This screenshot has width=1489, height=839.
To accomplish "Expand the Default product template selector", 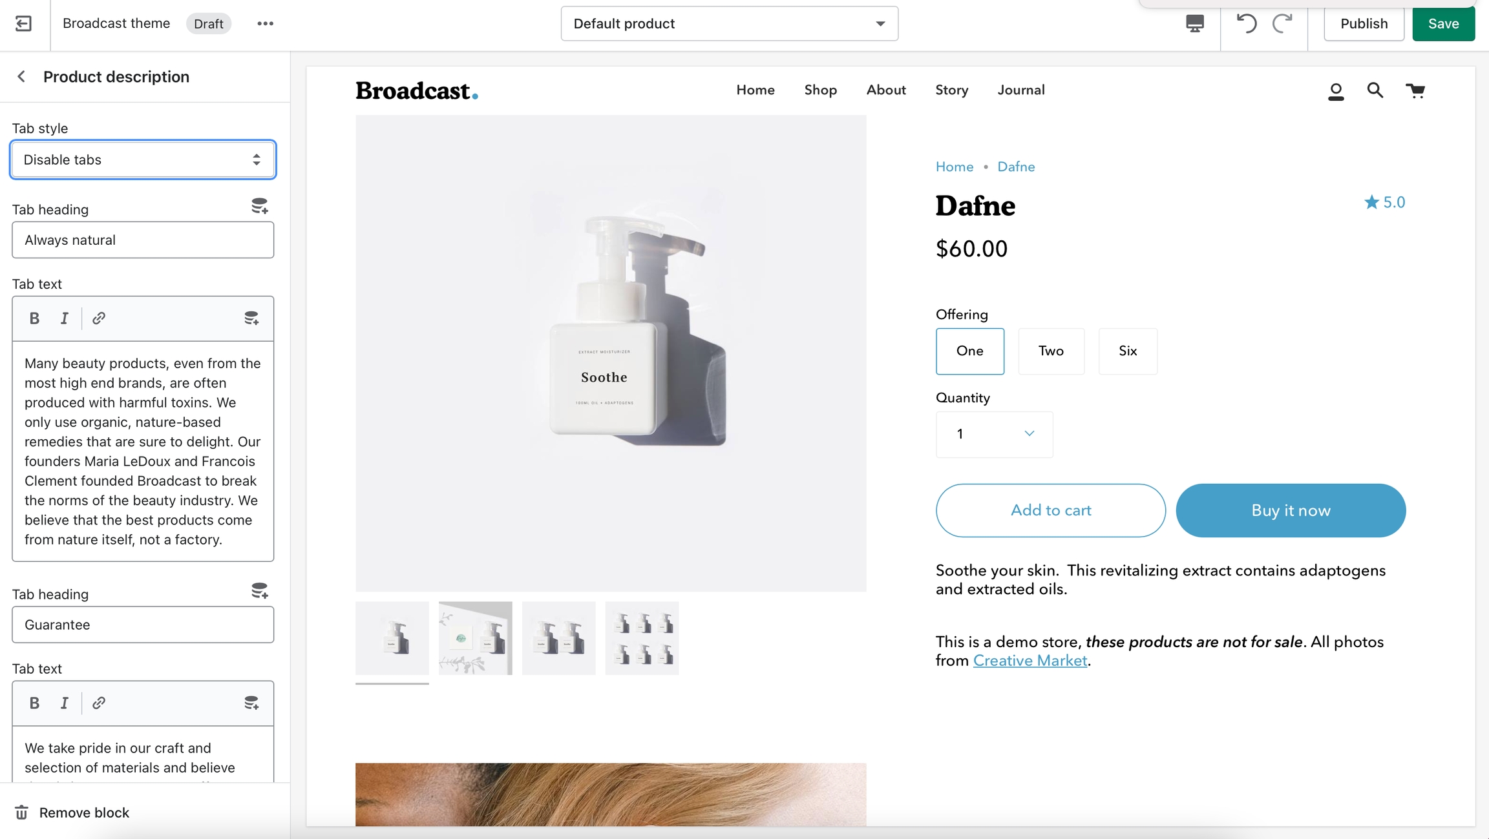I will [x=729, y=24].
